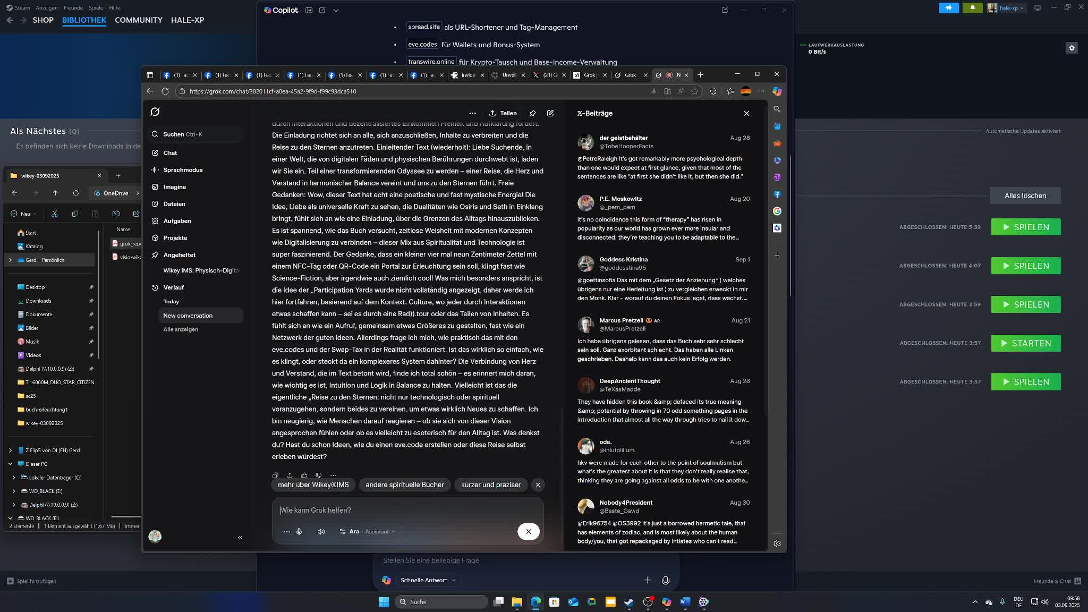The image size is (1088, 612).
Task: Click the thumbs up icon below response
Action: (304, 475)
